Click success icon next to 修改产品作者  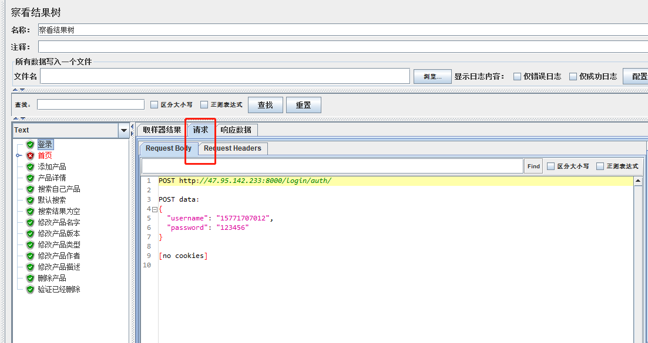(x=30, y=256)
